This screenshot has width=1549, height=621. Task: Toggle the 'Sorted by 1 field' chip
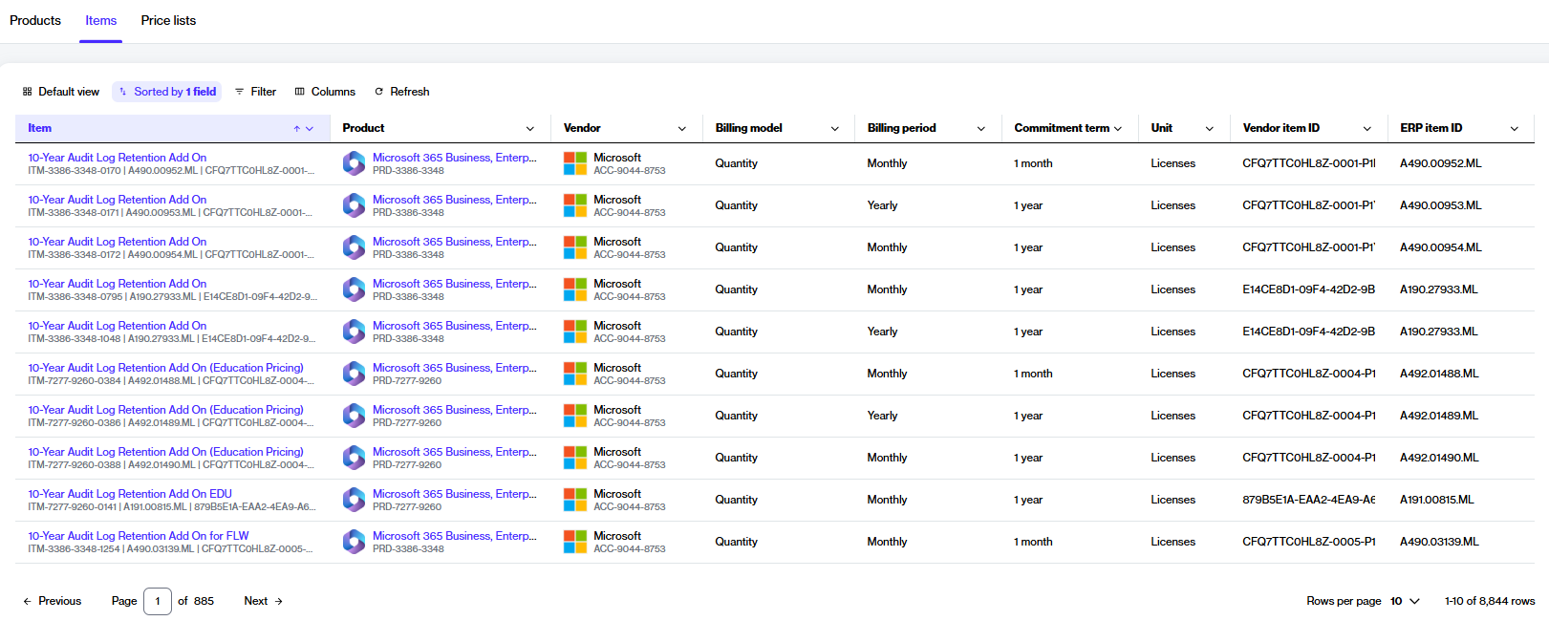click(x=167, y=92)
